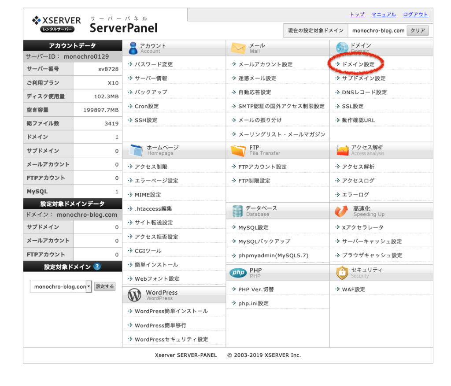Viewport: 451px width, 386px height.
Task: Open help for 設定対象ドメイン question icon
Action: click(97, 267)
